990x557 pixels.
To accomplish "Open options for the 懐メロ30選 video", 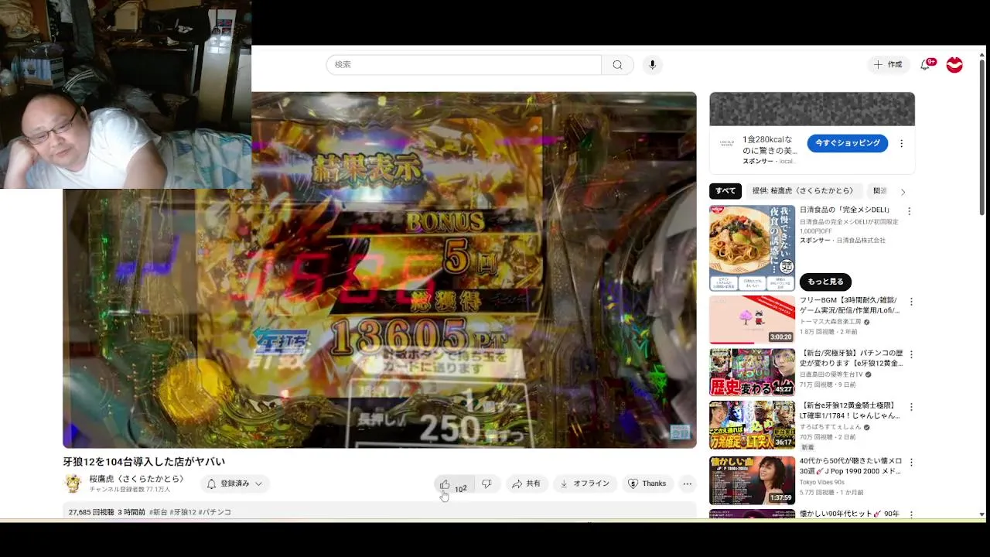I will point(911,463).
